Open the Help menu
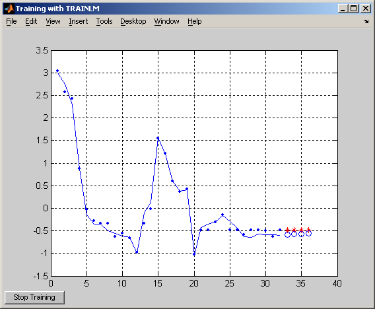The image size is (375, 309). pos(195,21)
